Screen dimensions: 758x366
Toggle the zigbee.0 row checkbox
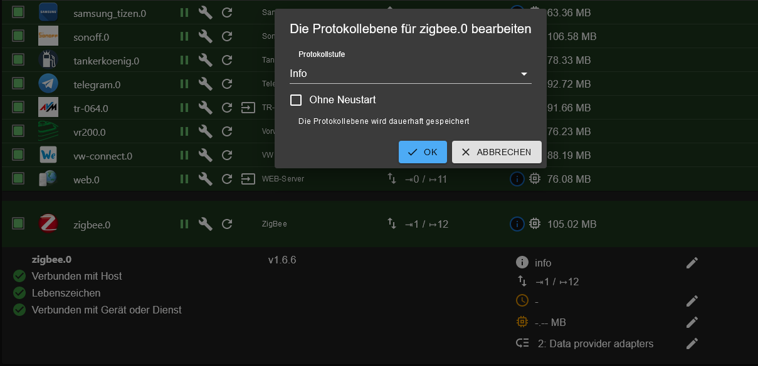pyautogui.click(x=18, y=223)
